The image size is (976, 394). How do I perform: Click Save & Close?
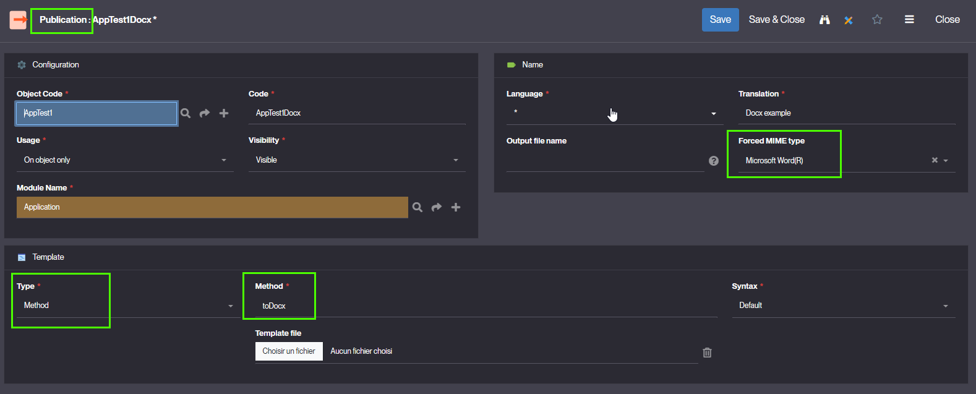coord(776,20)
